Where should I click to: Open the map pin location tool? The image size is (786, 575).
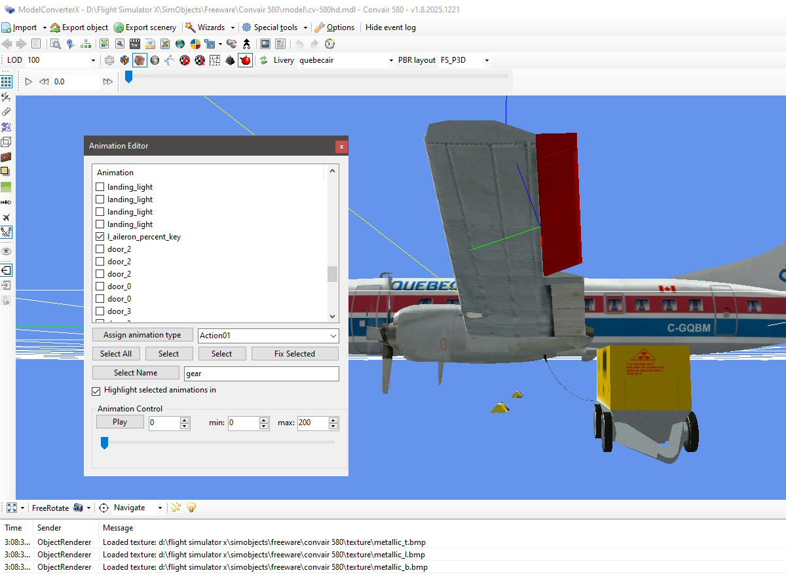(71, 44)
